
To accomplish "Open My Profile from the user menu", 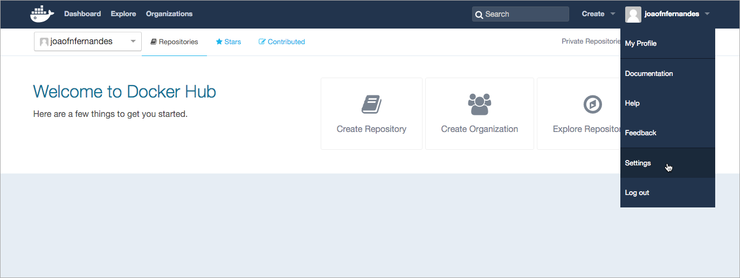I will click(640, 44).
